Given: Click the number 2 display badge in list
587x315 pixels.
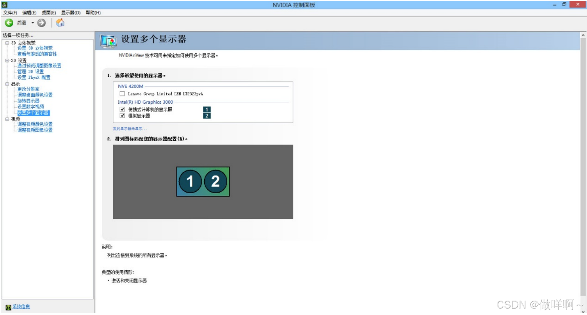Looking at the screenshot, I should click(207, 116).
